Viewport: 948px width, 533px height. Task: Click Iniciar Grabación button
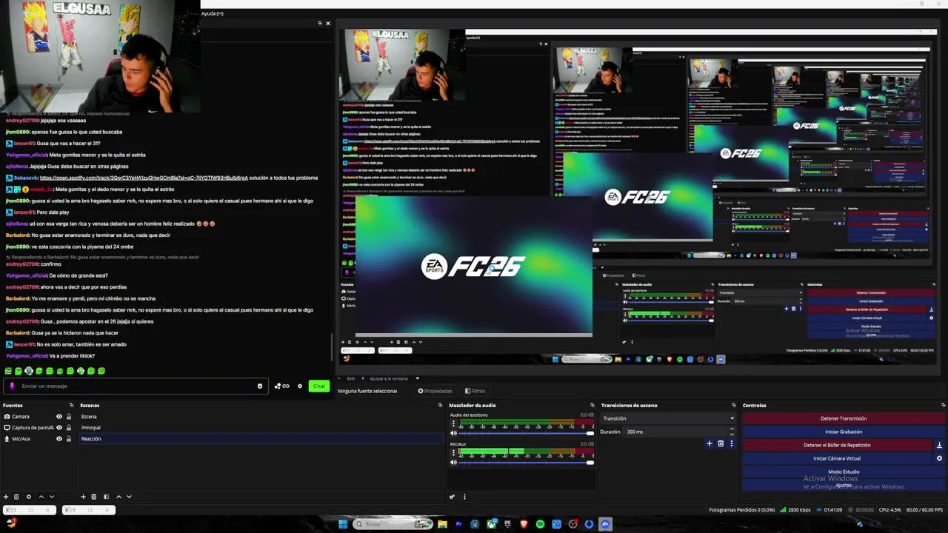coord(844,432)
